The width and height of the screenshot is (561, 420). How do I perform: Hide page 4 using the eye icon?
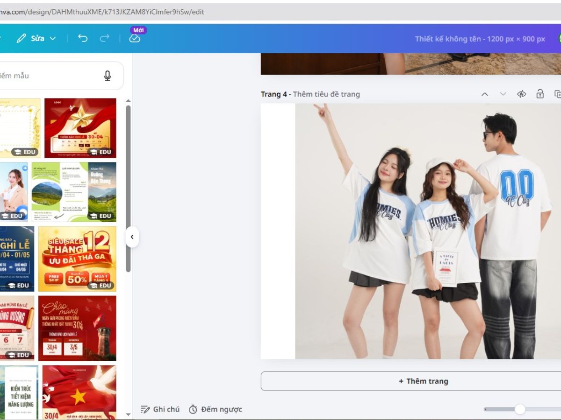(x=522, y=94)
